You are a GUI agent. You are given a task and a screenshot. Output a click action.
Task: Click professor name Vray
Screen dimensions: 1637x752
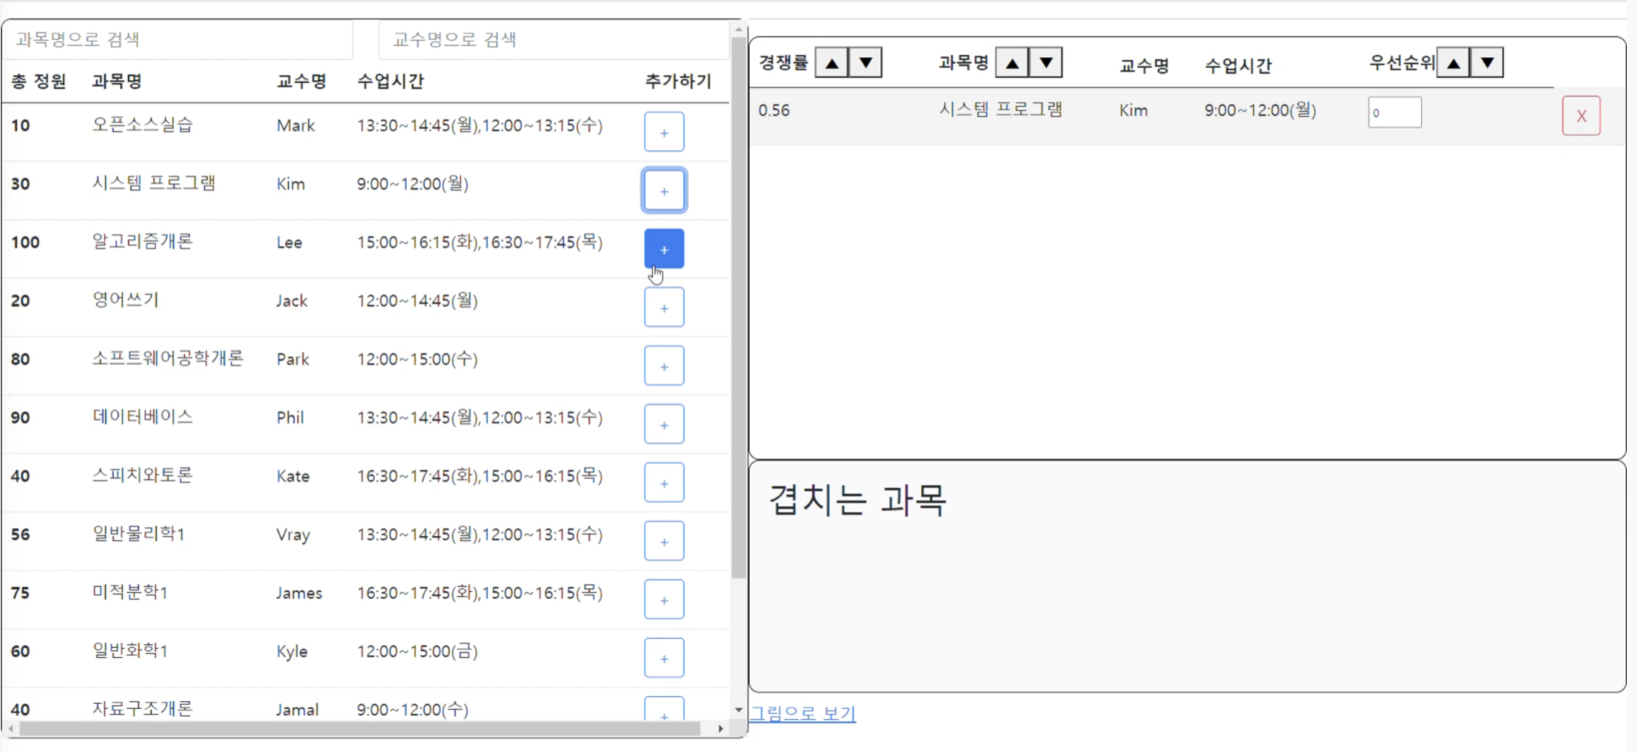(x=293, y=535)
